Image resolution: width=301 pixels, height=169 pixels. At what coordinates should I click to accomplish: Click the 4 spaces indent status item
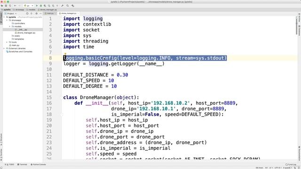287,168
